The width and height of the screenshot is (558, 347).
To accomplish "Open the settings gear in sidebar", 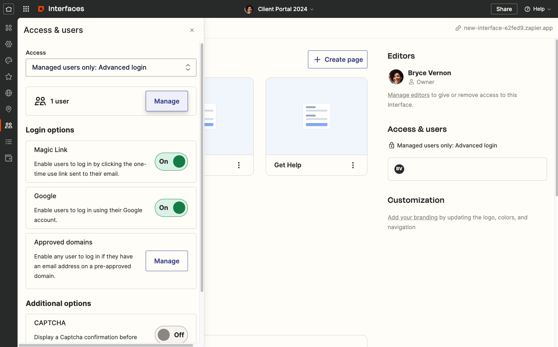I will 9,44.
